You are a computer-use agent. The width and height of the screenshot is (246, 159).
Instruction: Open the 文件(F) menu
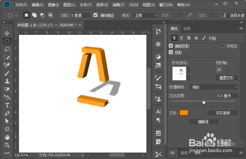tap(21, 5)
